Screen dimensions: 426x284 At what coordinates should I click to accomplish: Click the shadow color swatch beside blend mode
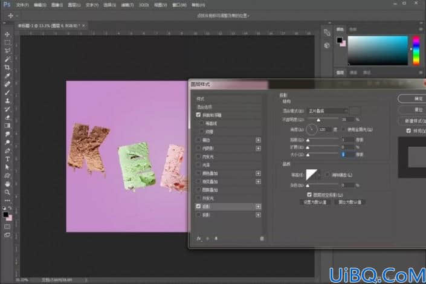[355, 111]
